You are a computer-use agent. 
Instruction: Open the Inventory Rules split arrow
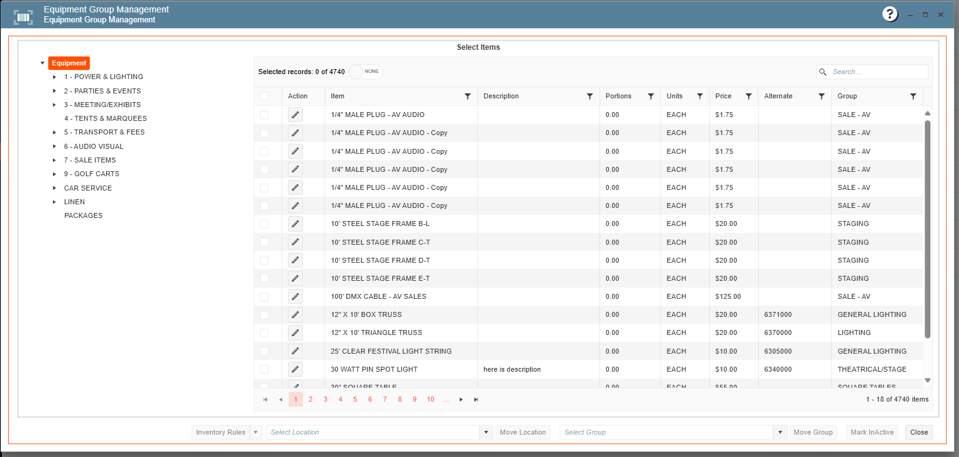(255, 432)
